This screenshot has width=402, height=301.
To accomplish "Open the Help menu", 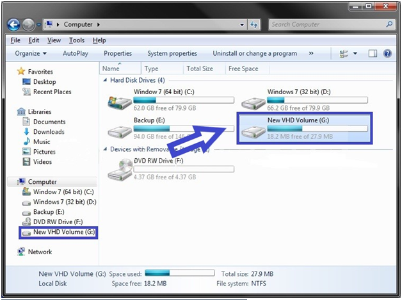I will (x=99, y=40).
